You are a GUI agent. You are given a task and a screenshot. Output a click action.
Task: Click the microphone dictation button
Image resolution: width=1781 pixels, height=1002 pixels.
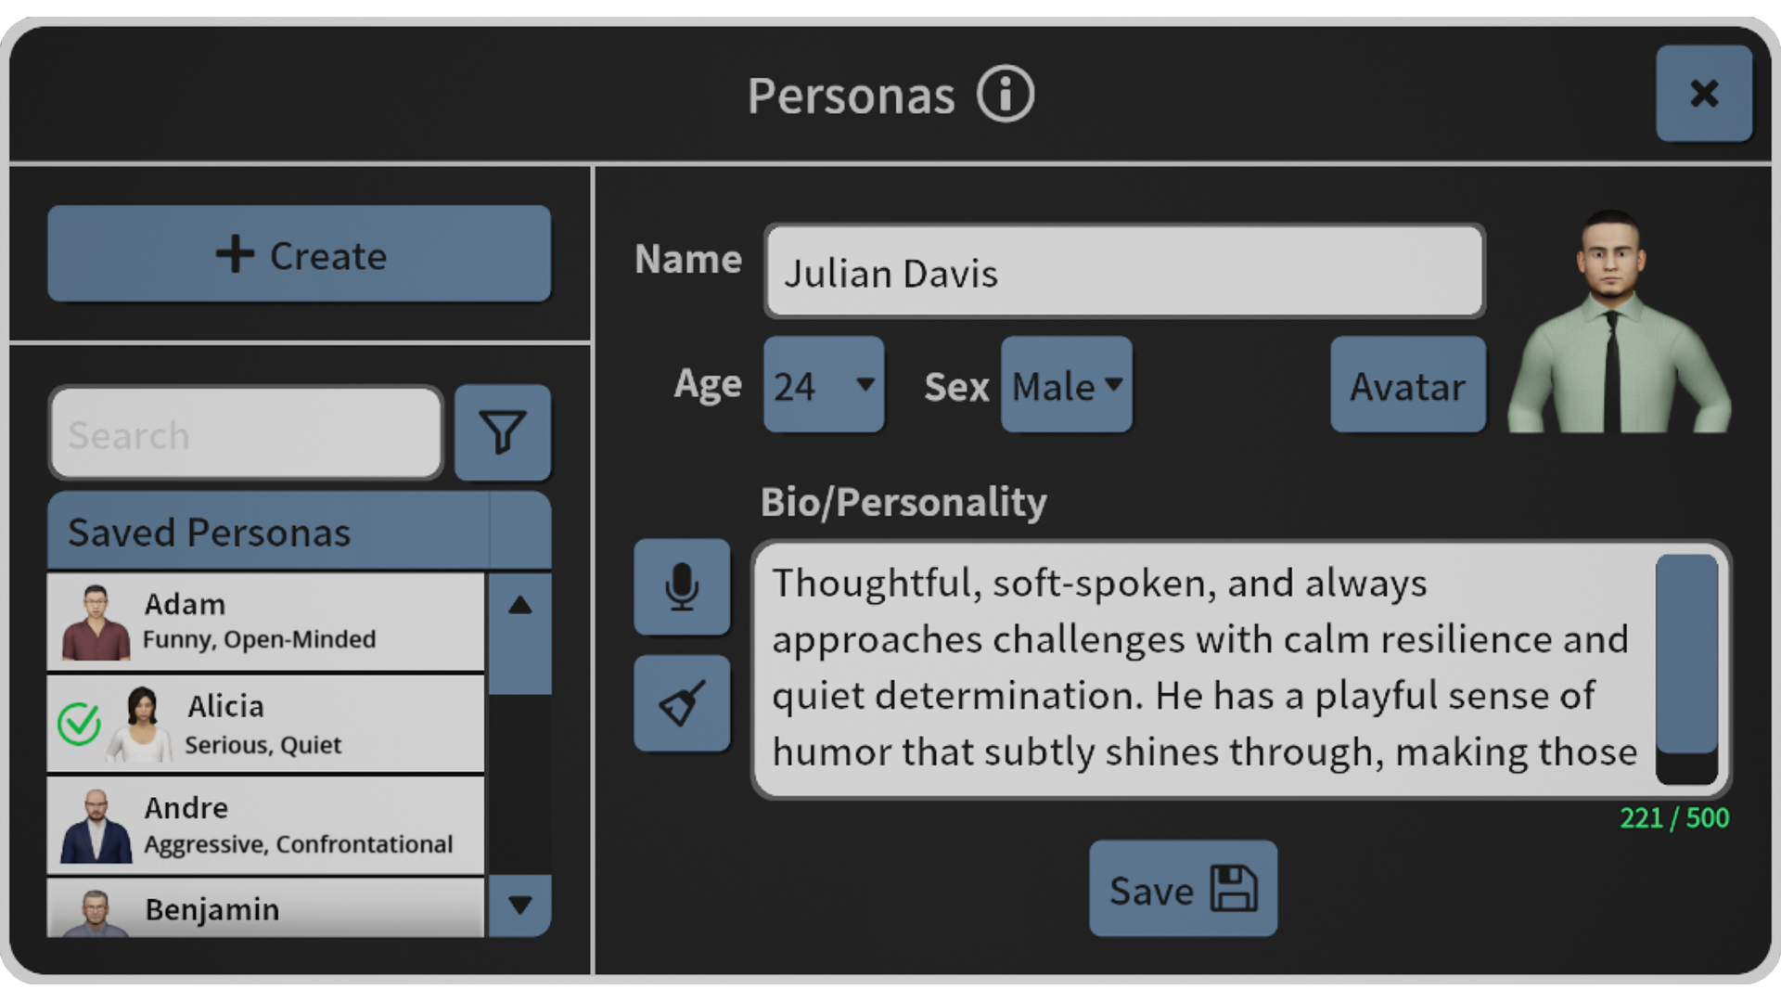(682, 586)
